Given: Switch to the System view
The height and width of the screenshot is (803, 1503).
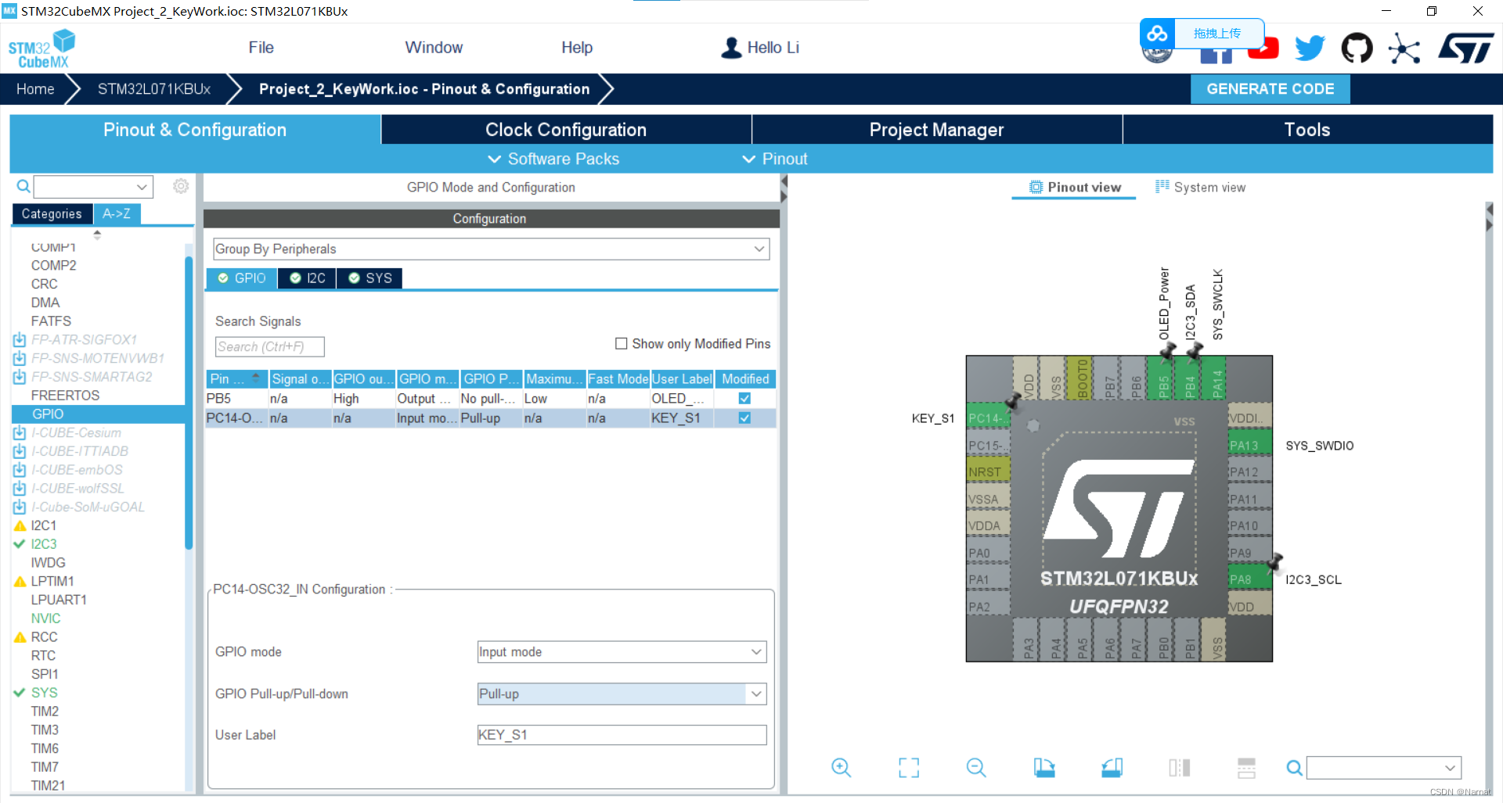Looking at the screenshot, I should (x=1201, y=188).
